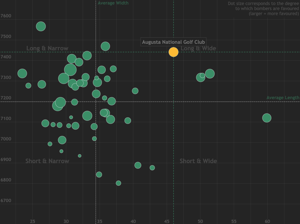The image size is (300, 224).
Task: Select the dot near width 36 above 7450 yards
Action: pyautogui.click(x=105, y=46)
